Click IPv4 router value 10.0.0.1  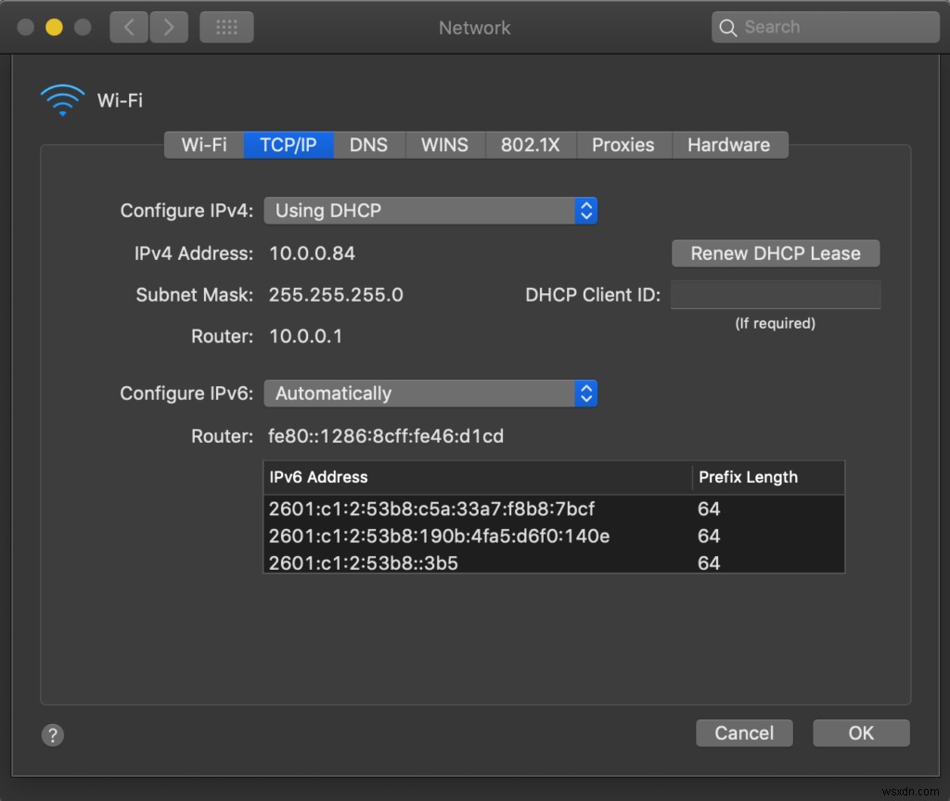305,336
